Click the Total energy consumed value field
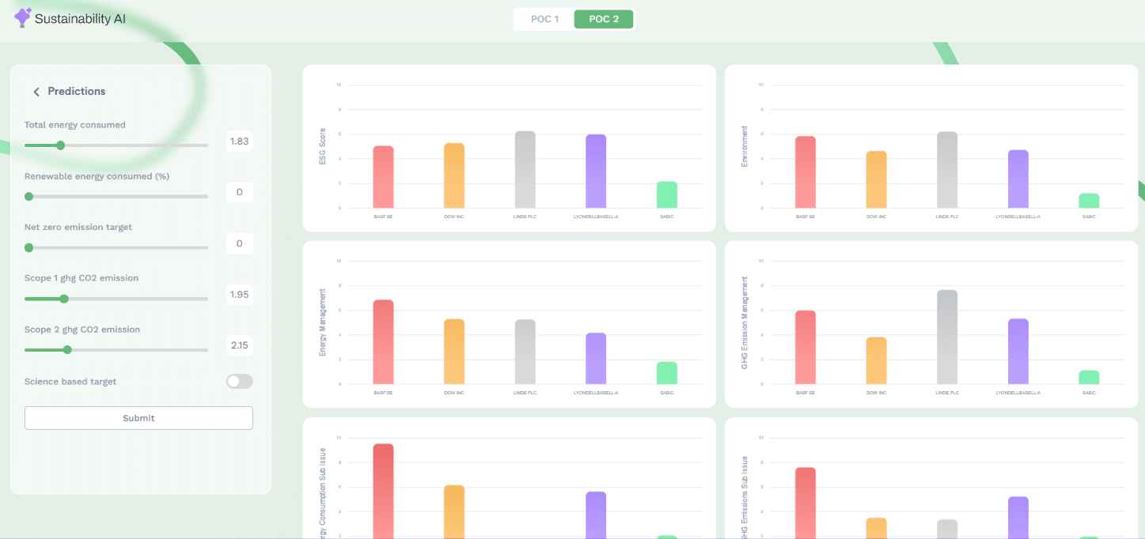1145x539 pixels. [x=239, y=141]
